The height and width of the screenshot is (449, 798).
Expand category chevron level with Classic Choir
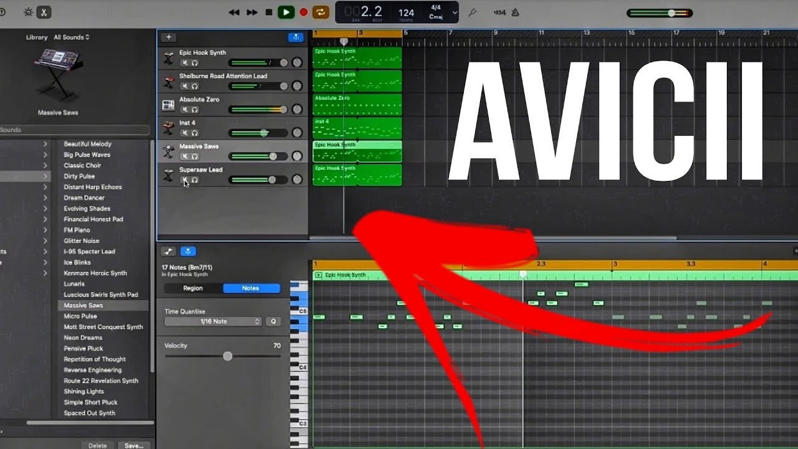tap(45, 165)
